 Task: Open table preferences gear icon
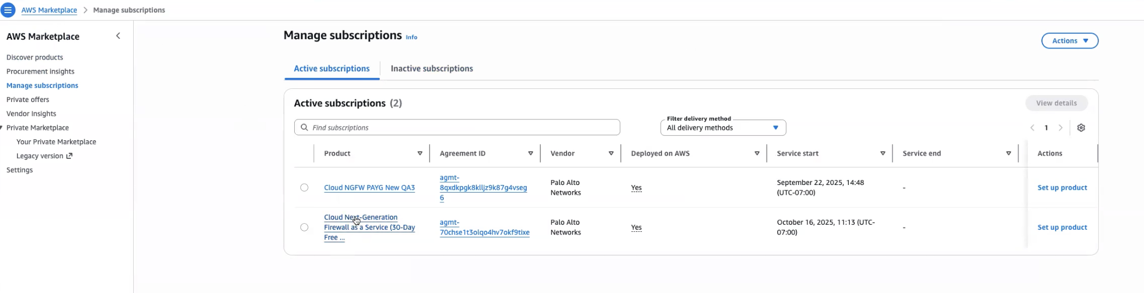pyautogui.click(x=1081, y=128)
